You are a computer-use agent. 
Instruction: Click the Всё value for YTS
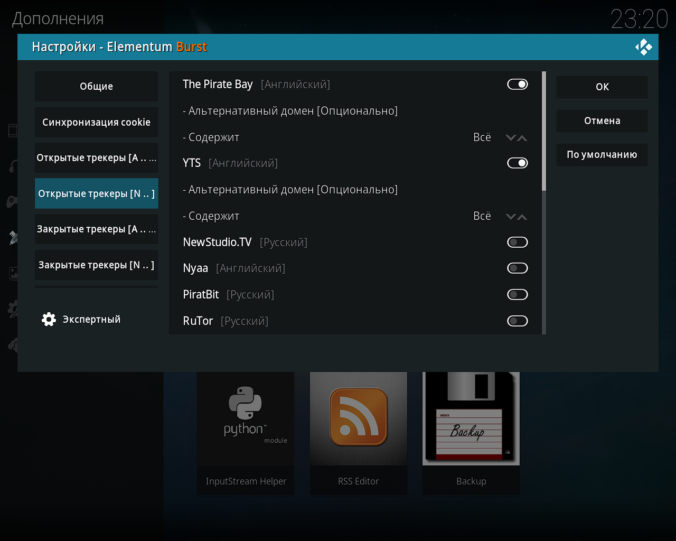[482, 216]
